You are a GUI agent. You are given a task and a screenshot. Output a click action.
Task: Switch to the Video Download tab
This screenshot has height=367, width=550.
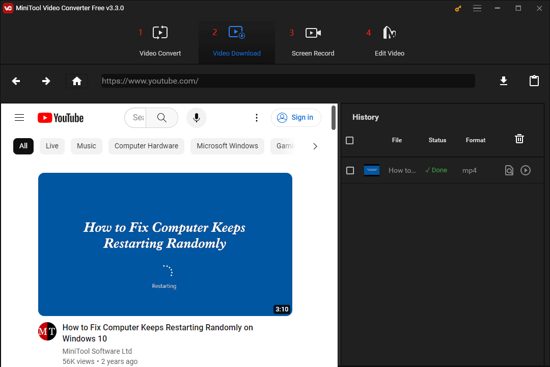[237, 41]
